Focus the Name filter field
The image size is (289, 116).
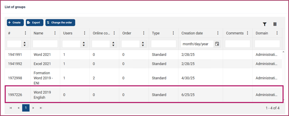[x=45, y=44]
